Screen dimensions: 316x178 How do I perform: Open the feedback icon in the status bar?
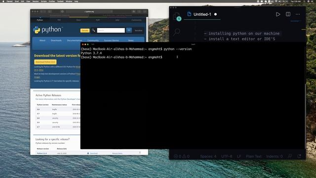[x=290, y=156]
